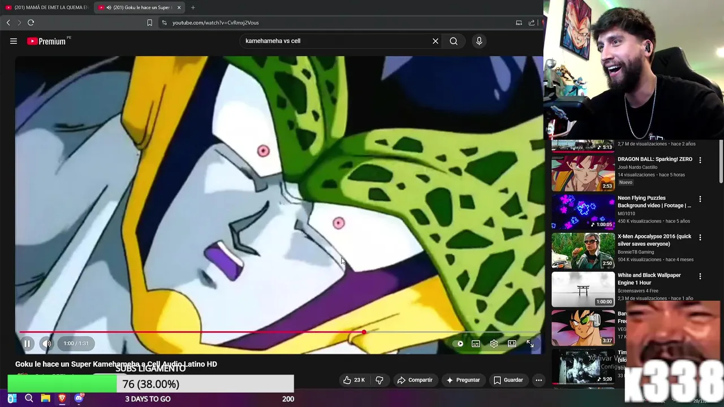Like the video (23 K)
The height and width of the screenshot is (407, 724).
(354, 380)
